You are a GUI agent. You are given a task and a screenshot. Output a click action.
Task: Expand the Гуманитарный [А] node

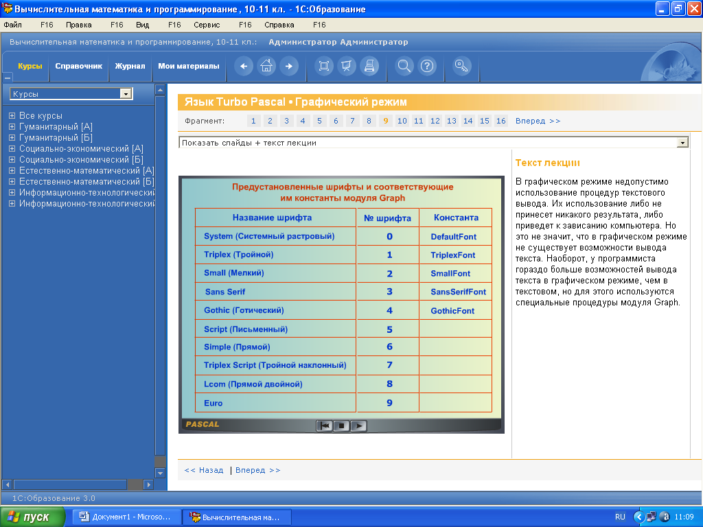coord(12,126)
